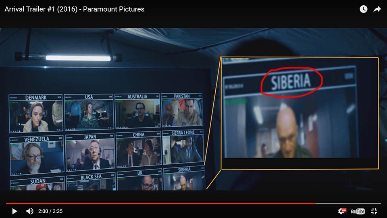Click the Watch Later clock icon
The height and width of the screenshot is (218, 387).
point(364,9)
